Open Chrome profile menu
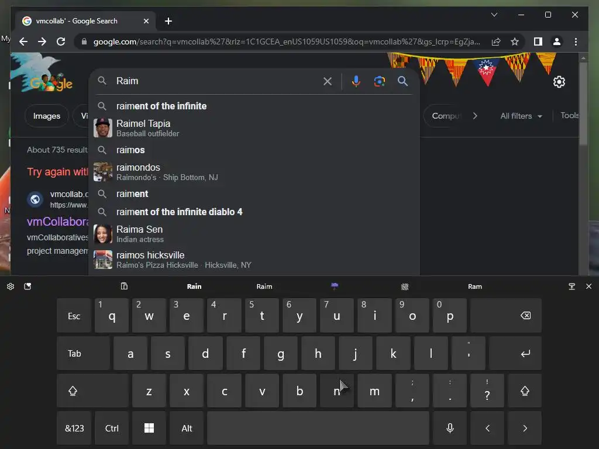This screenshot has height=449, width=599. pyautogui.click(x=557, y=42)
